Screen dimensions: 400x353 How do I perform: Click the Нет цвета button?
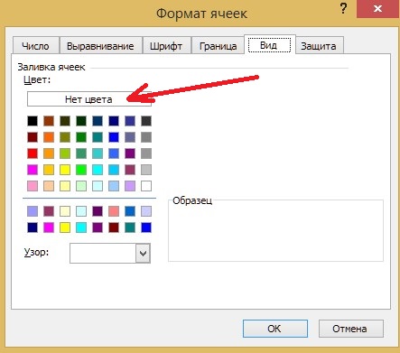point(88,99)
